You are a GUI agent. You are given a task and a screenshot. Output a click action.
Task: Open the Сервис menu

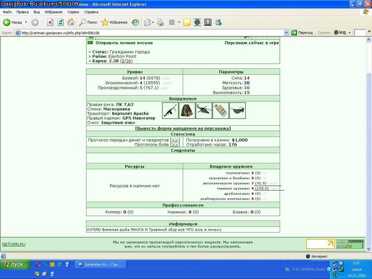pyautogui.click(x=73, y=12)
